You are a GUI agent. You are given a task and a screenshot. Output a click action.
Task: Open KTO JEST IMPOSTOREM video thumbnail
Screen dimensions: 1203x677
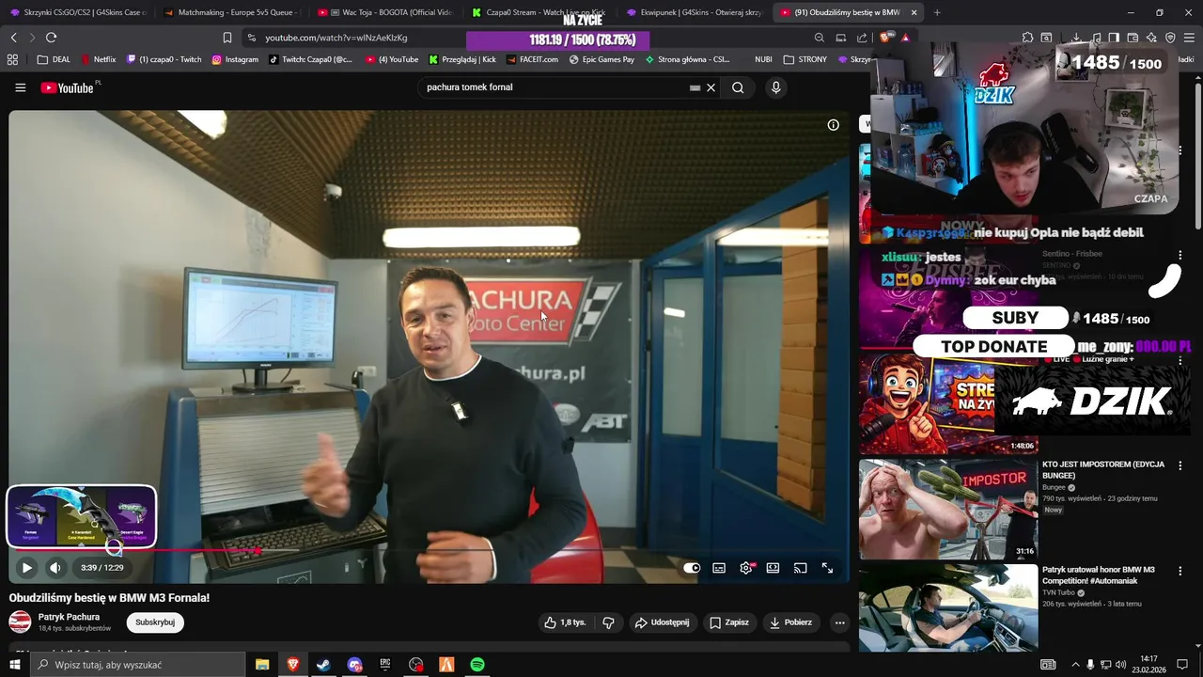(948, 509)
